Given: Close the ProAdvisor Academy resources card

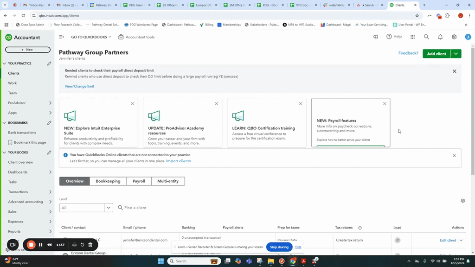Looking at the screenshot, I should coord(216,103).
